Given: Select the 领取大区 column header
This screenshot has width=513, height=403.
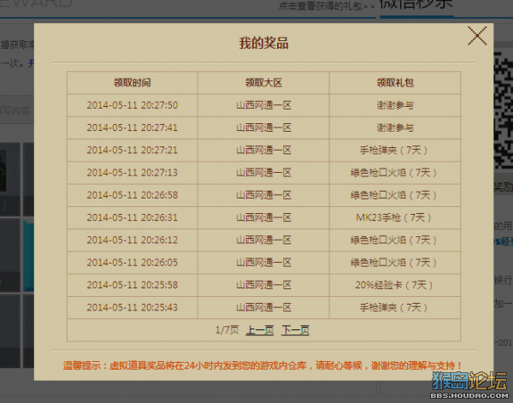Looking at the screenshot, I should (x=263, y=82).
